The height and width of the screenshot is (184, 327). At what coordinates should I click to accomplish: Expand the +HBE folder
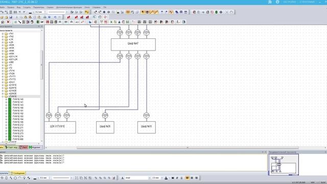3,62
